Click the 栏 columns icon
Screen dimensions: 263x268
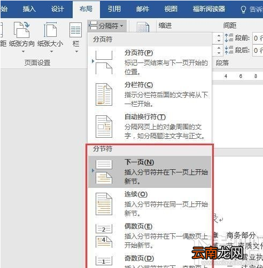[x=75, y=30]
